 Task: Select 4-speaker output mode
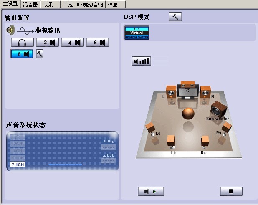point(72,42)
